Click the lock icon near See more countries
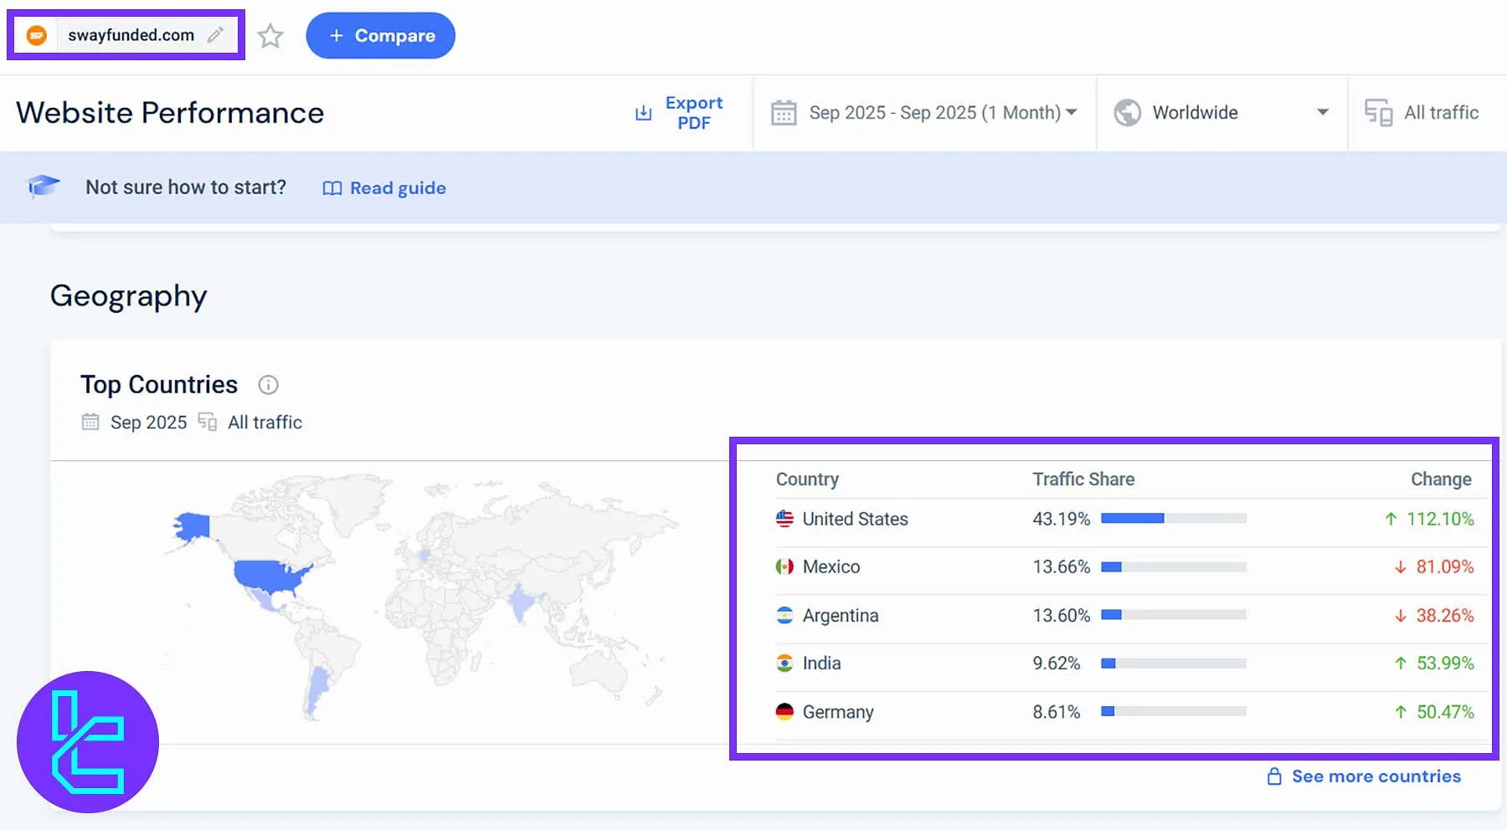Image resolution: width=1507 pixels, height=830 pixels. pyautogui.click(x=1274, y=776)
